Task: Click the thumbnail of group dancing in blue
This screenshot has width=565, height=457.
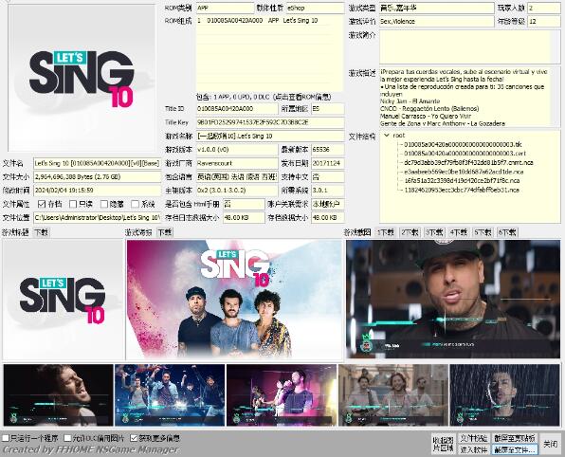Action: (x=170, y=395)
